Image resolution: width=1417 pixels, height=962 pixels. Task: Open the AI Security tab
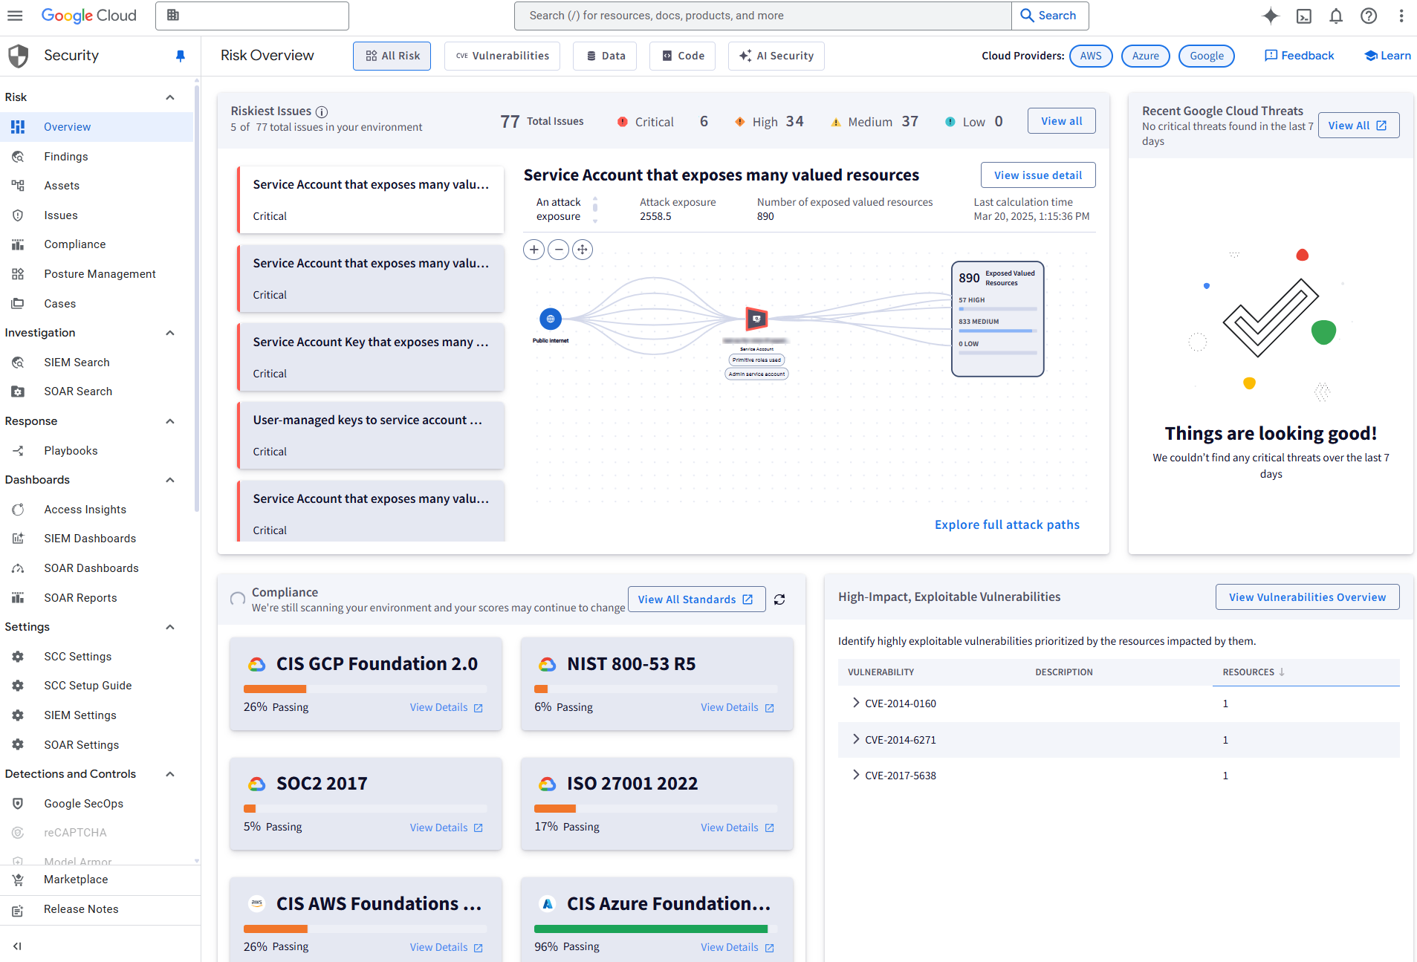click(x=776, y=56)
